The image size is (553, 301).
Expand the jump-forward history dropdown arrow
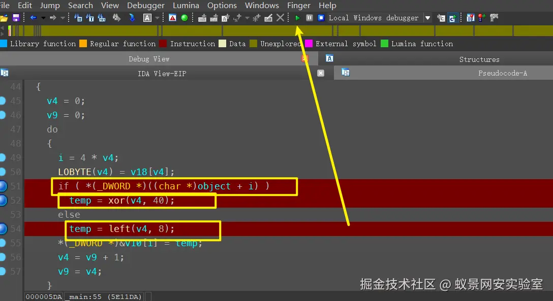[63, 18]
